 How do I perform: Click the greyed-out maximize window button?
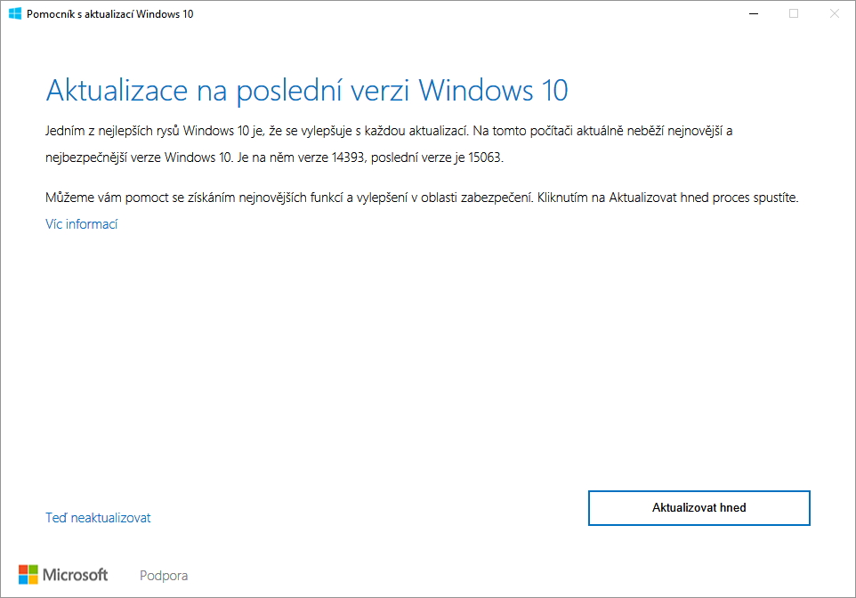pos(794,13)
